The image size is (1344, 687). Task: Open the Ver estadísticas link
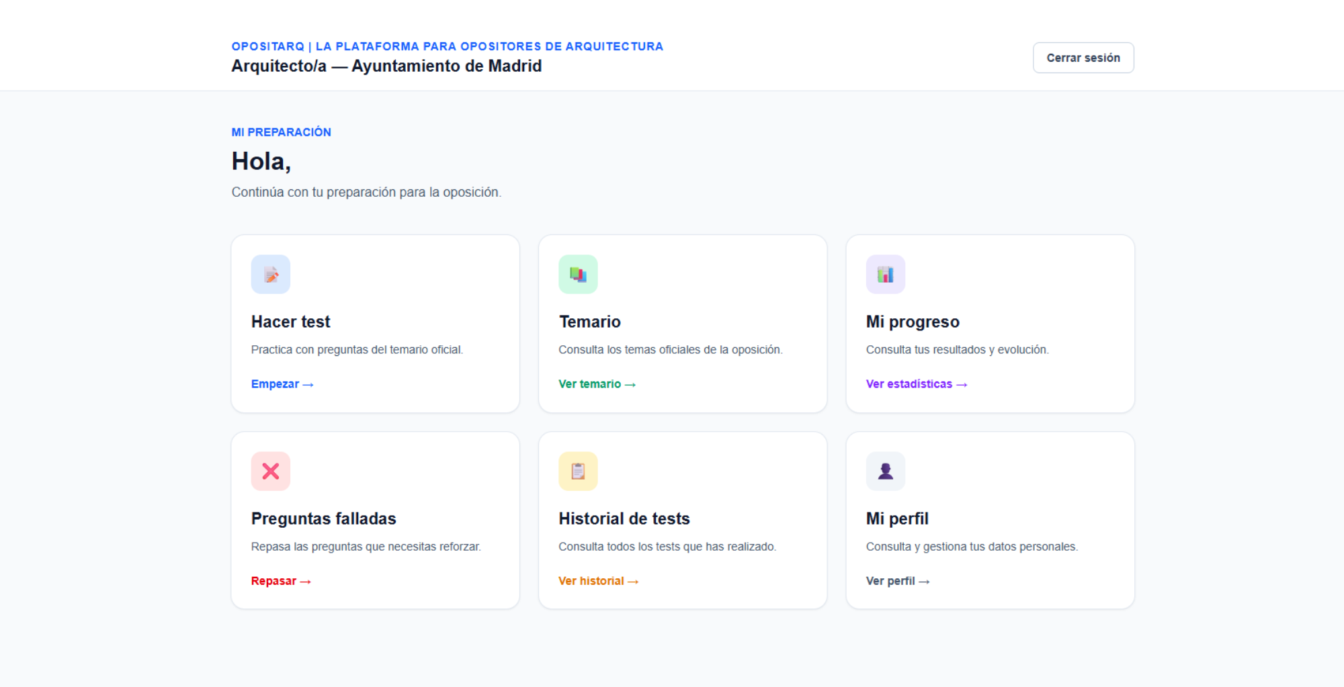tap(917, 384)
